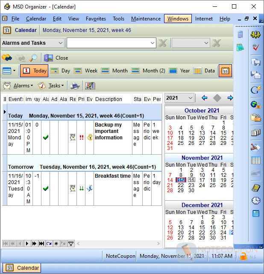Viewport: 264px width, 274px height.
Task: Click the grid column options button
Action: (5, 99)
